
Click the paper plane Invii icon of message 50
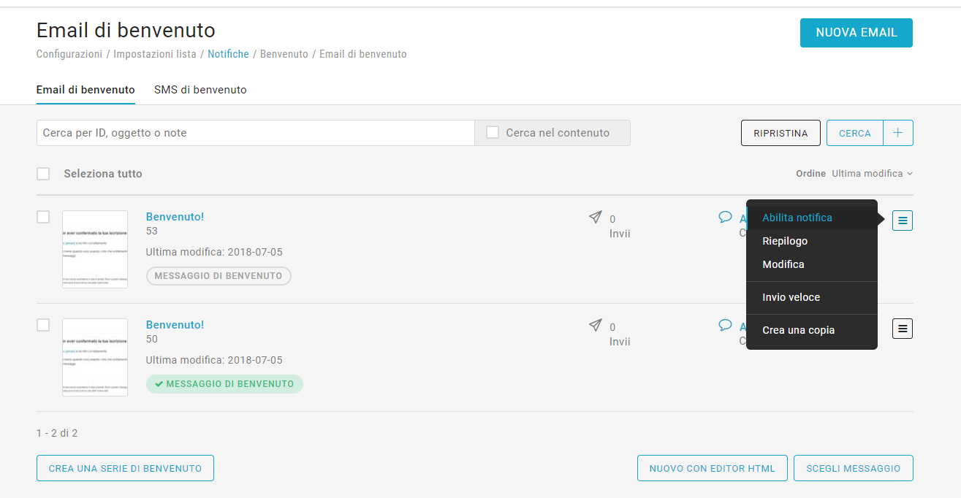pyautogui.click(x=596, y=325)
